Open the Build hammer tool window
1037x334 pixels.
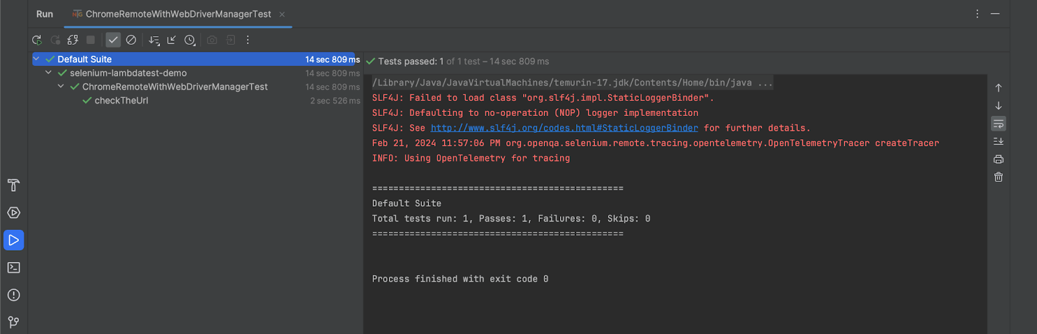click(14, 185)
